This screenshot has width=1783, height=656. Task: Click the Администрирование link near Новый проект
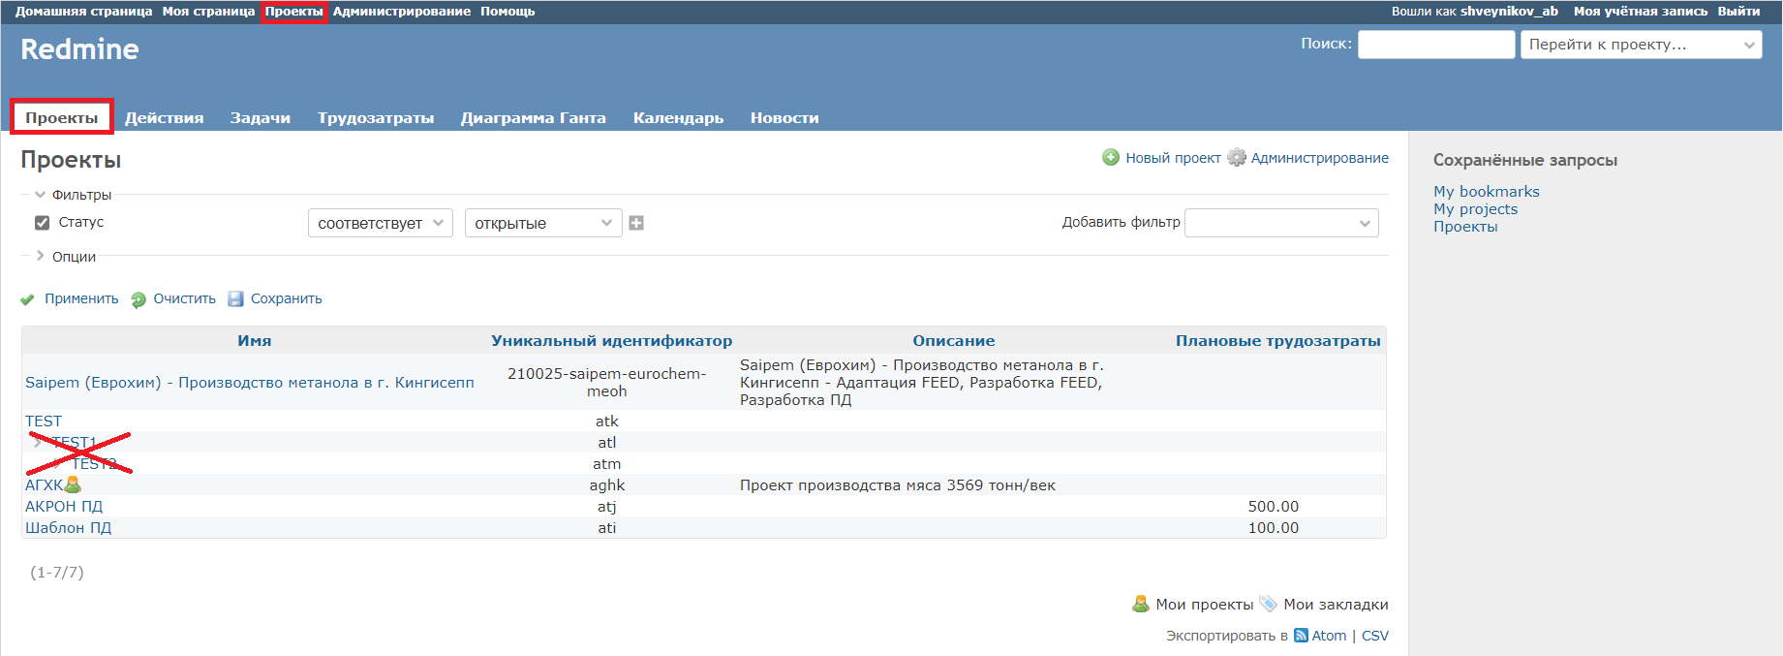1320,158
